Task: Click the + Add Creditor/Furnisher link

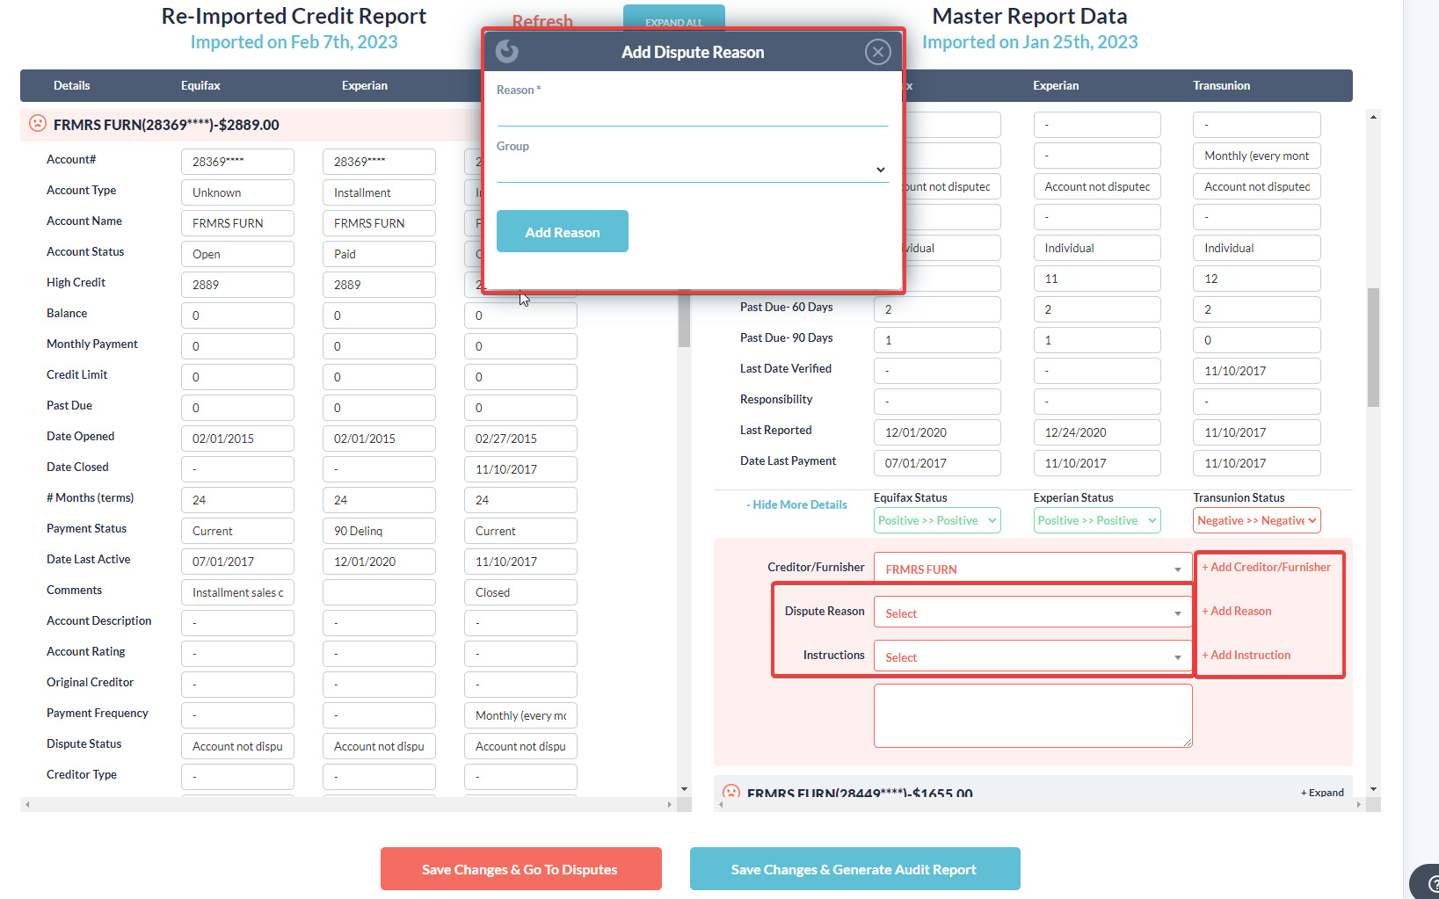Action: (1266, 567)
